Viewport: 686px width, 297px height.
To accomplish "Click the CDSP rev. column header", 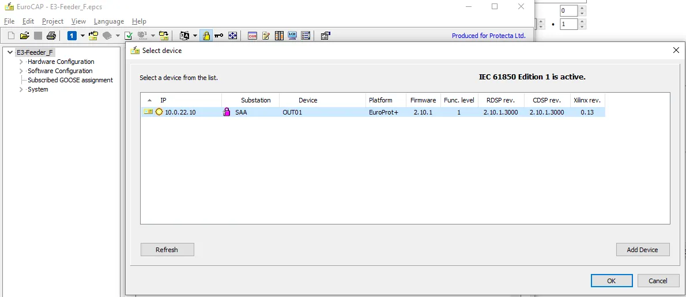I will (548, 100).
